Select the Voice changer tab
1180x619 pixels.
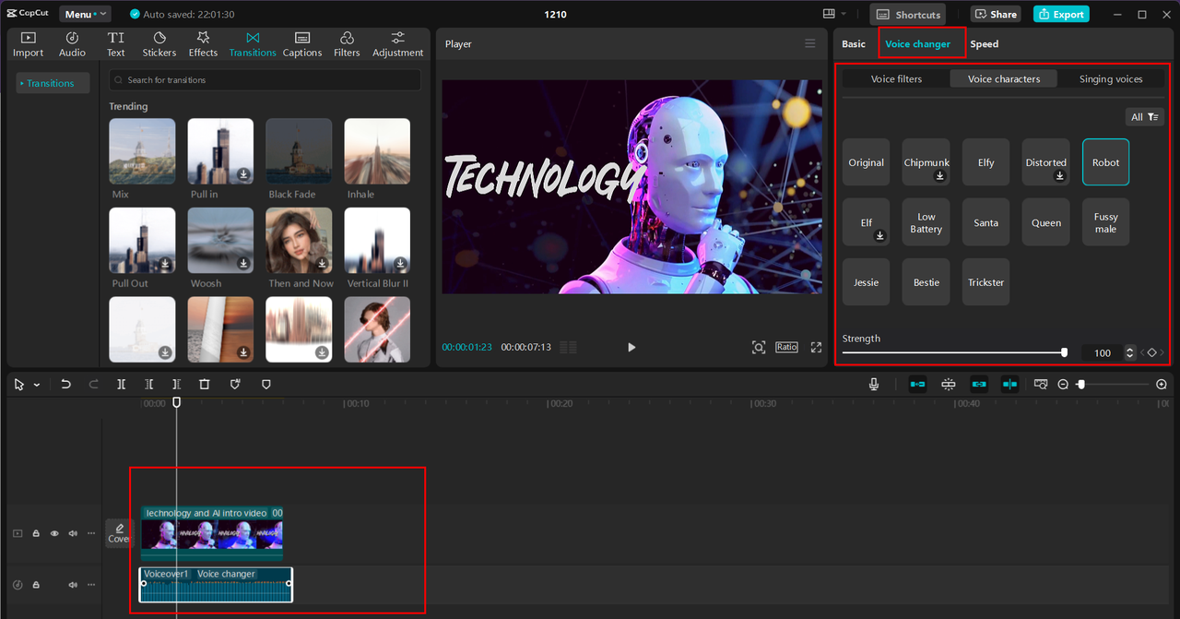coord(917,44)
